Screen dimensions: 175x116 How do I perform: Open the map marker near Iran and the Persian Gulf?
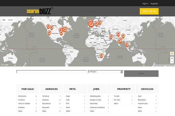tap(111, 37)
